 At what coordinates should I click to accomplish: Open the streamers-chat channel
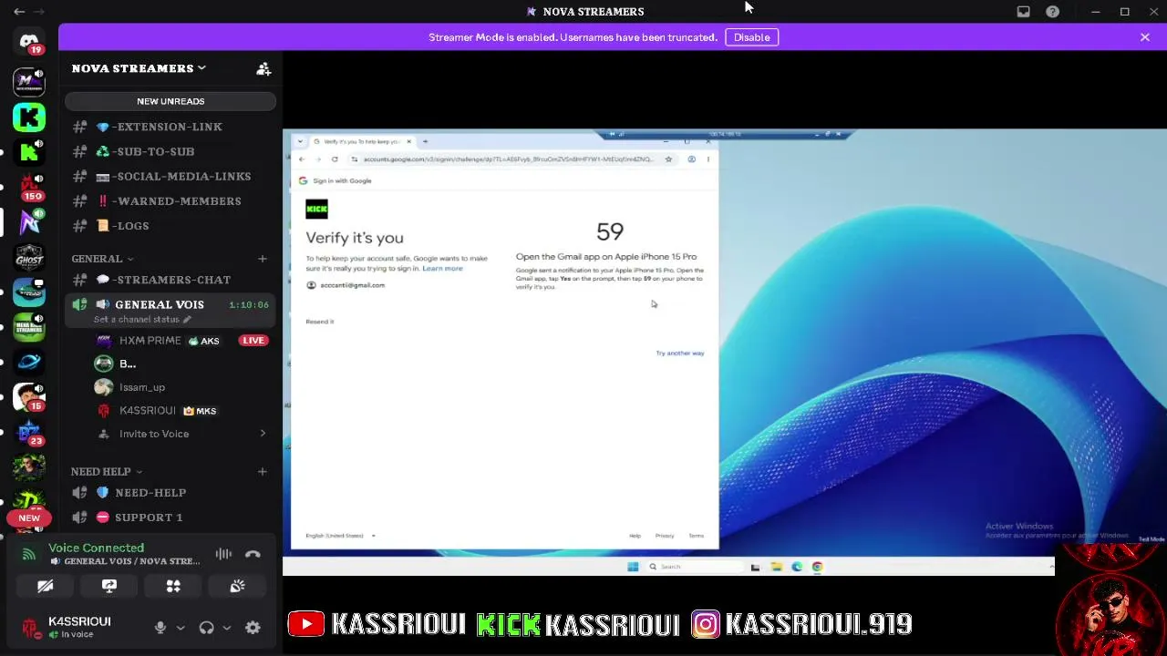pos(170,280)
